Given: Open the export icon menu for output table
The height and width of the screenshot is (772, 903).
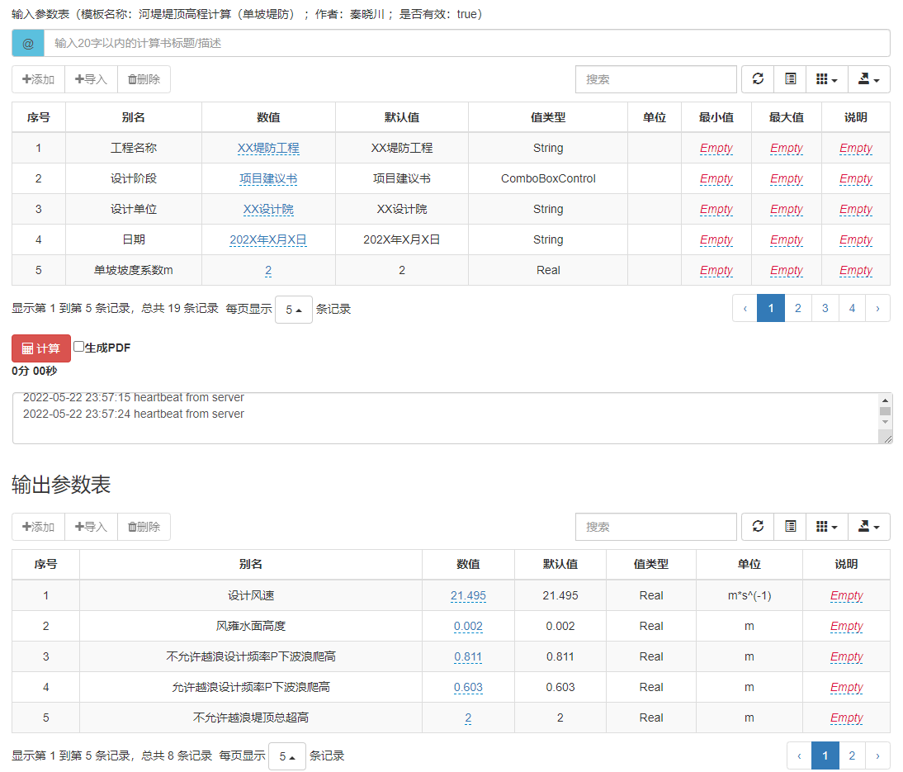Looking at the screenshot, I should [869, 526].
